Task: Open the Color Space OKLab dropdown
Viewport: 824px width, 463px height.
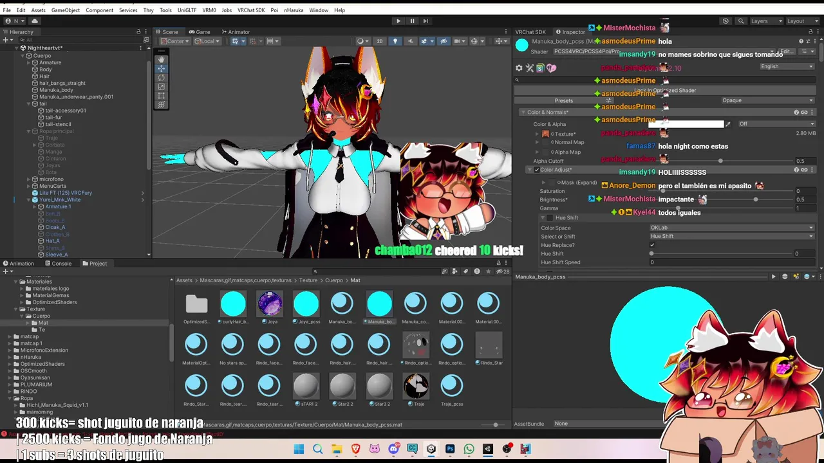Action: (x=732, y=228)
